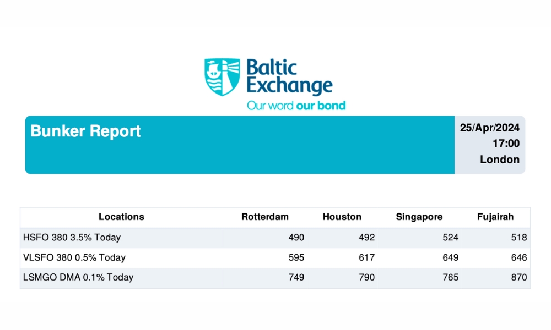Click the HSFO 380 3.5% Today row label
Viewport: 551px width, 330px height.
[72, 238]
